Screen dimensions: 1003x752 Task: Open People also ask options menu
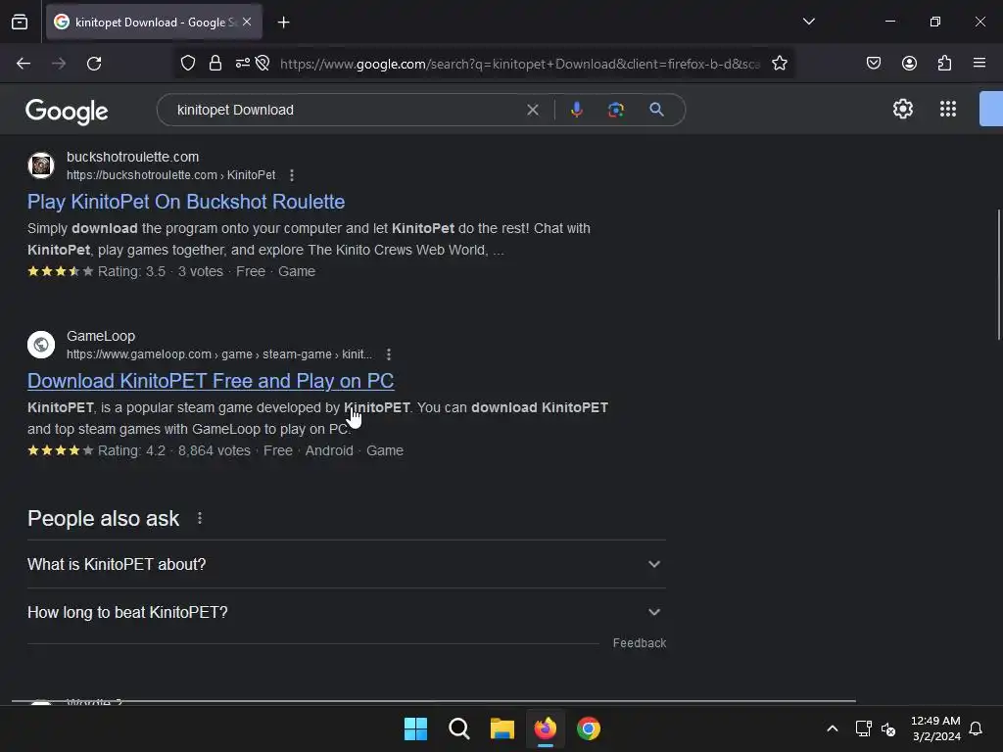(200, 518)
